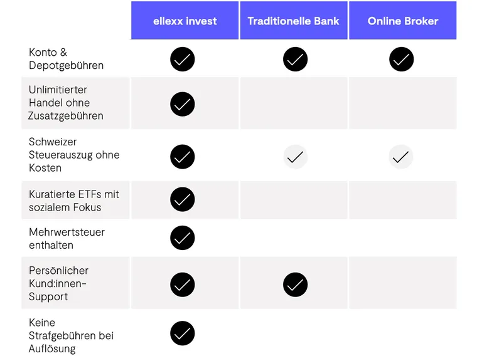Click the Unlimitierter Handel ohne Zusatzgebühren label

point(66,103)
